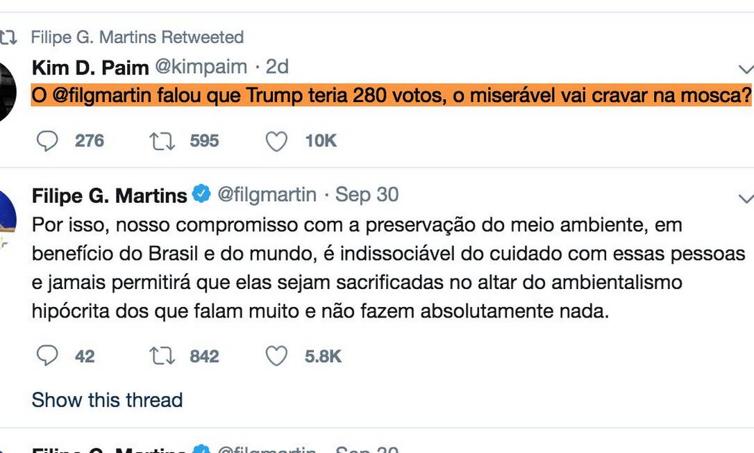This screenshot has height=453, width=754.
Task: Open the Filipe G. Martins author name
Action: click(x=109, y=195)
